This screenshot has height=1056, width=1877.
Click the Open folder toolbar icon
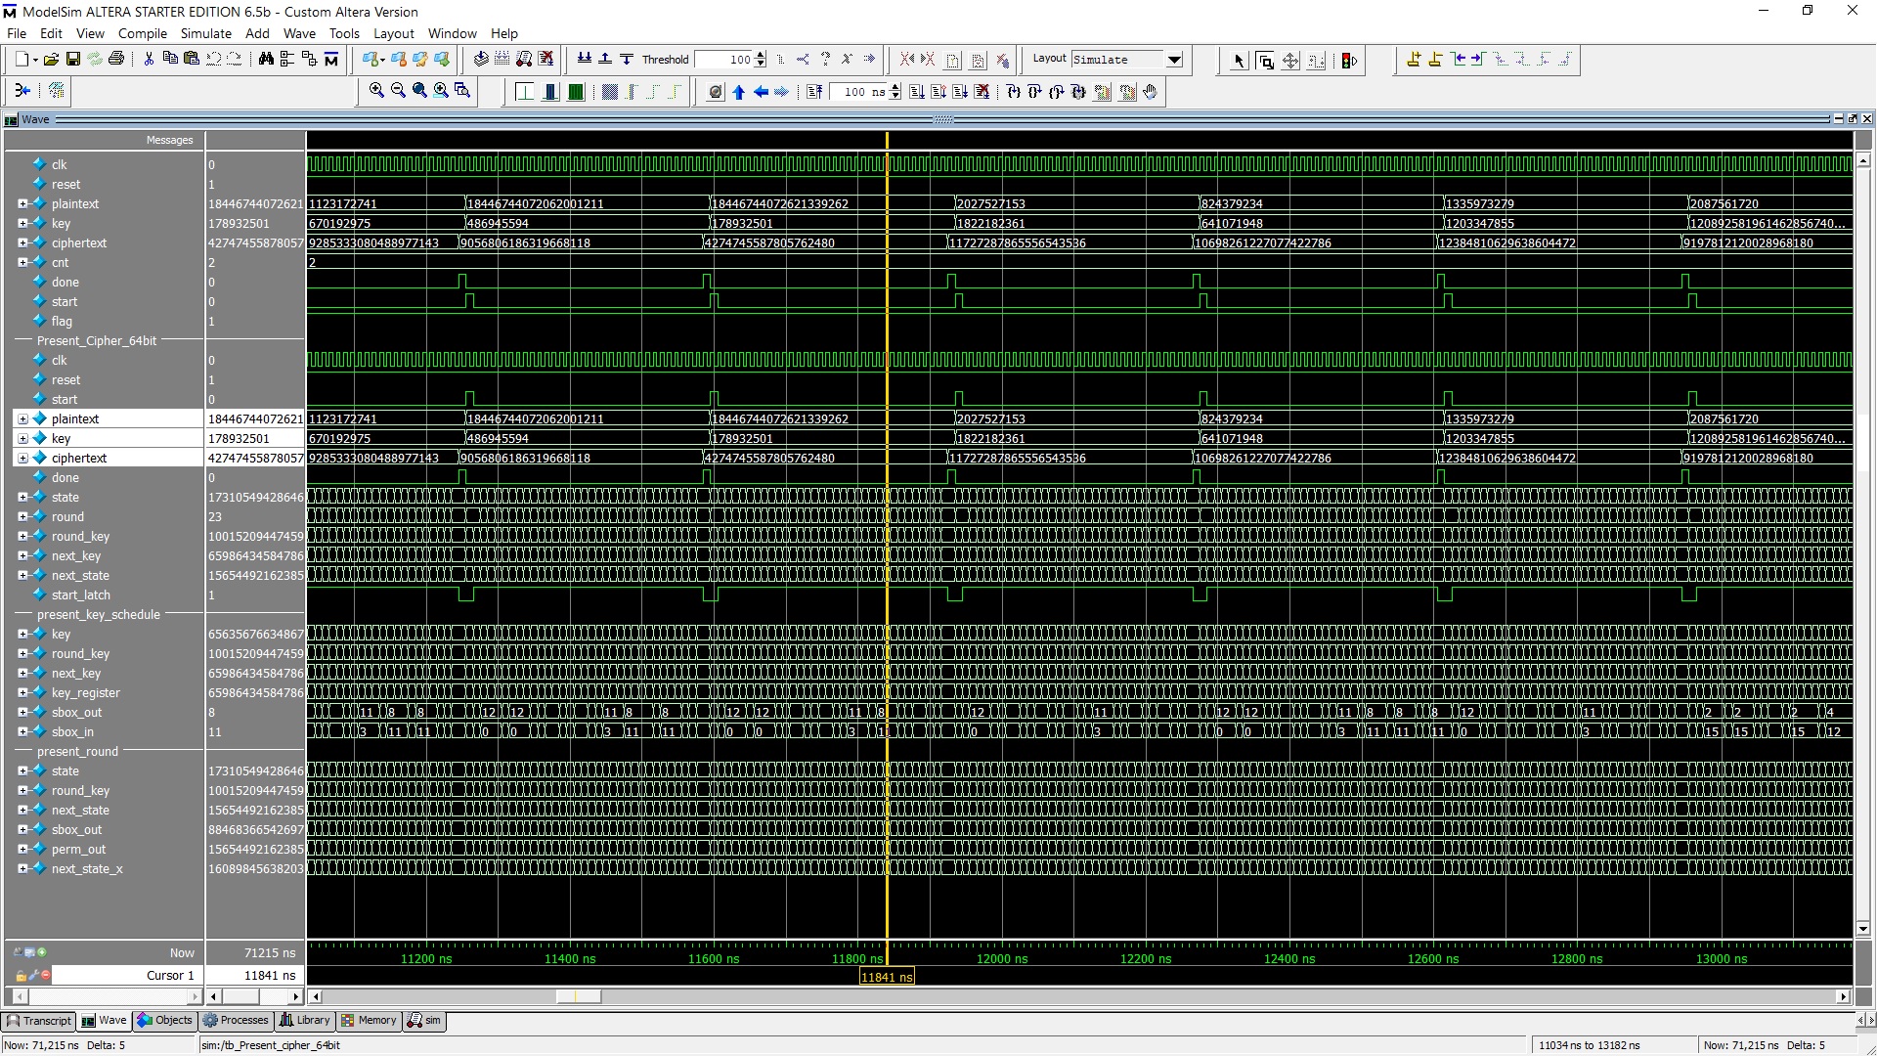coord(51,60)
